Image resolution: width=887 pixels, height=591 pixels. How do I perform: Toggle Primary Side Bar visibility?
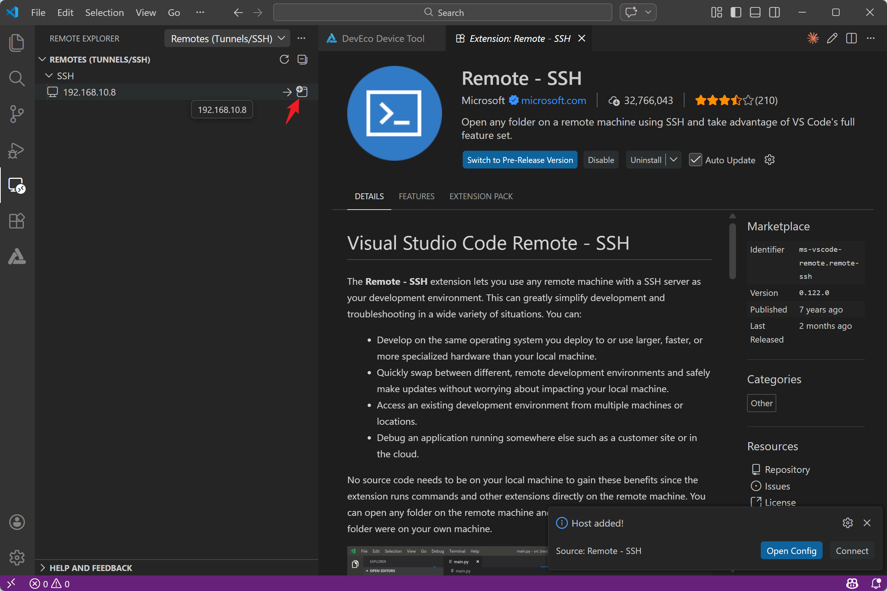736,13
